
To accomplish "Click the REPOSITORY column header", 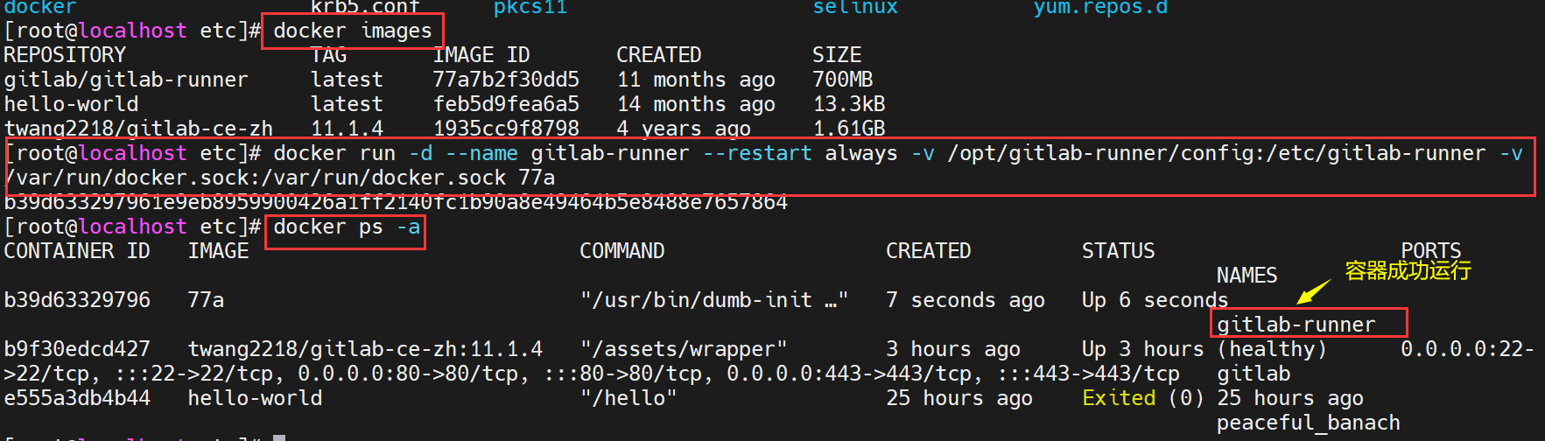I will [65, 55].
